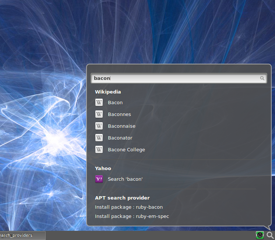
Task: Click the Wikipedia section heading
Action: [x=108, y=92]
